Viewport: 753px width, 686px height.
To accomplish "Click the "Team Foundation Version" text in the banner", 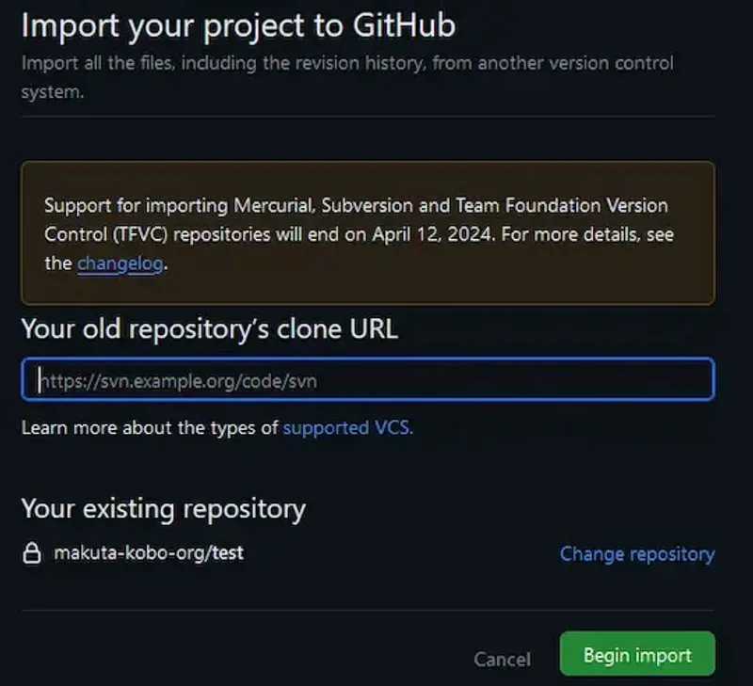I will 570,205.
